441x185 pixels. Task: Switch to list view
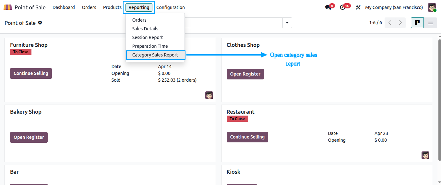point(431,23)
